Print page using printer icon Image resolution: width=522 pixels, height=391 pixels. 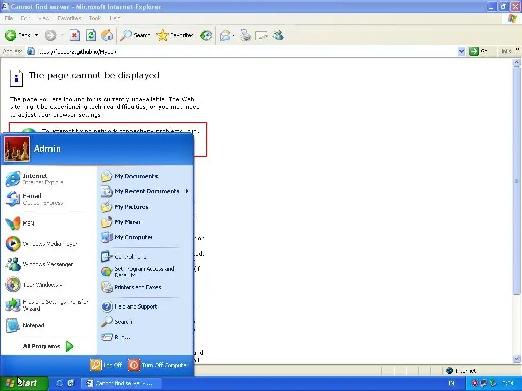click(x=245, y=35)
